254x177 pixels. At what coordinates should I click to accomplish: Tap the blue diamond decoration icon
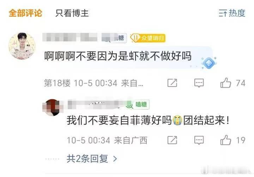(208, 63)
